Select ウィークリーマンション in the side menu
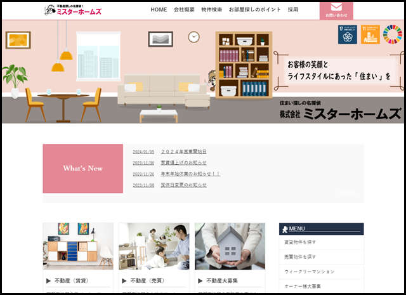This screenshot has width=406, height=295. click(x=322, y=272)
